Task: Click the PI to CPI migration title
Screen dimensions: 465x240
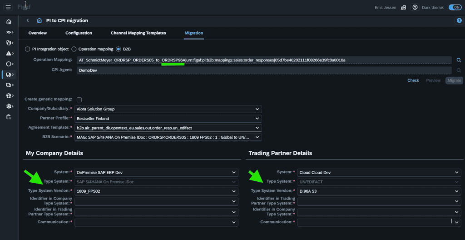Action: pos(67,20)
